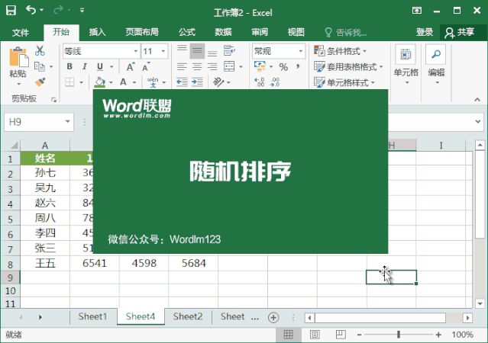
Task: Click 登录 sign in link
Action: pos(425,32)
